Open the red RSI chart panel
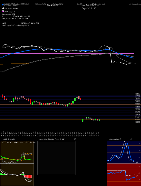The image size is (141, 186). [124, 175]
